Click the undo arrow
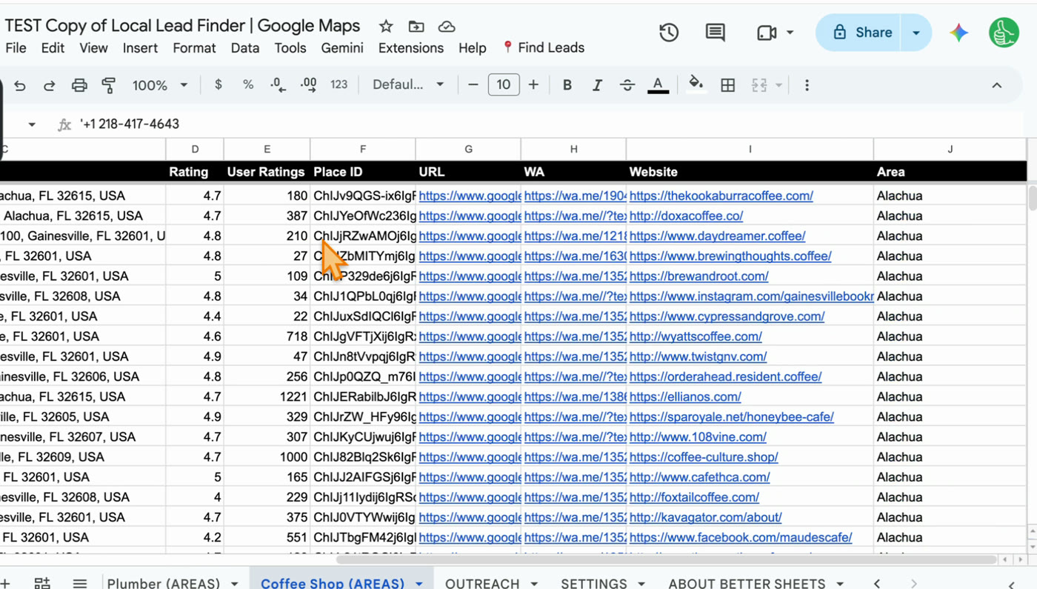This screenshot has width=1037, height=589. click(x=20, y=85)
